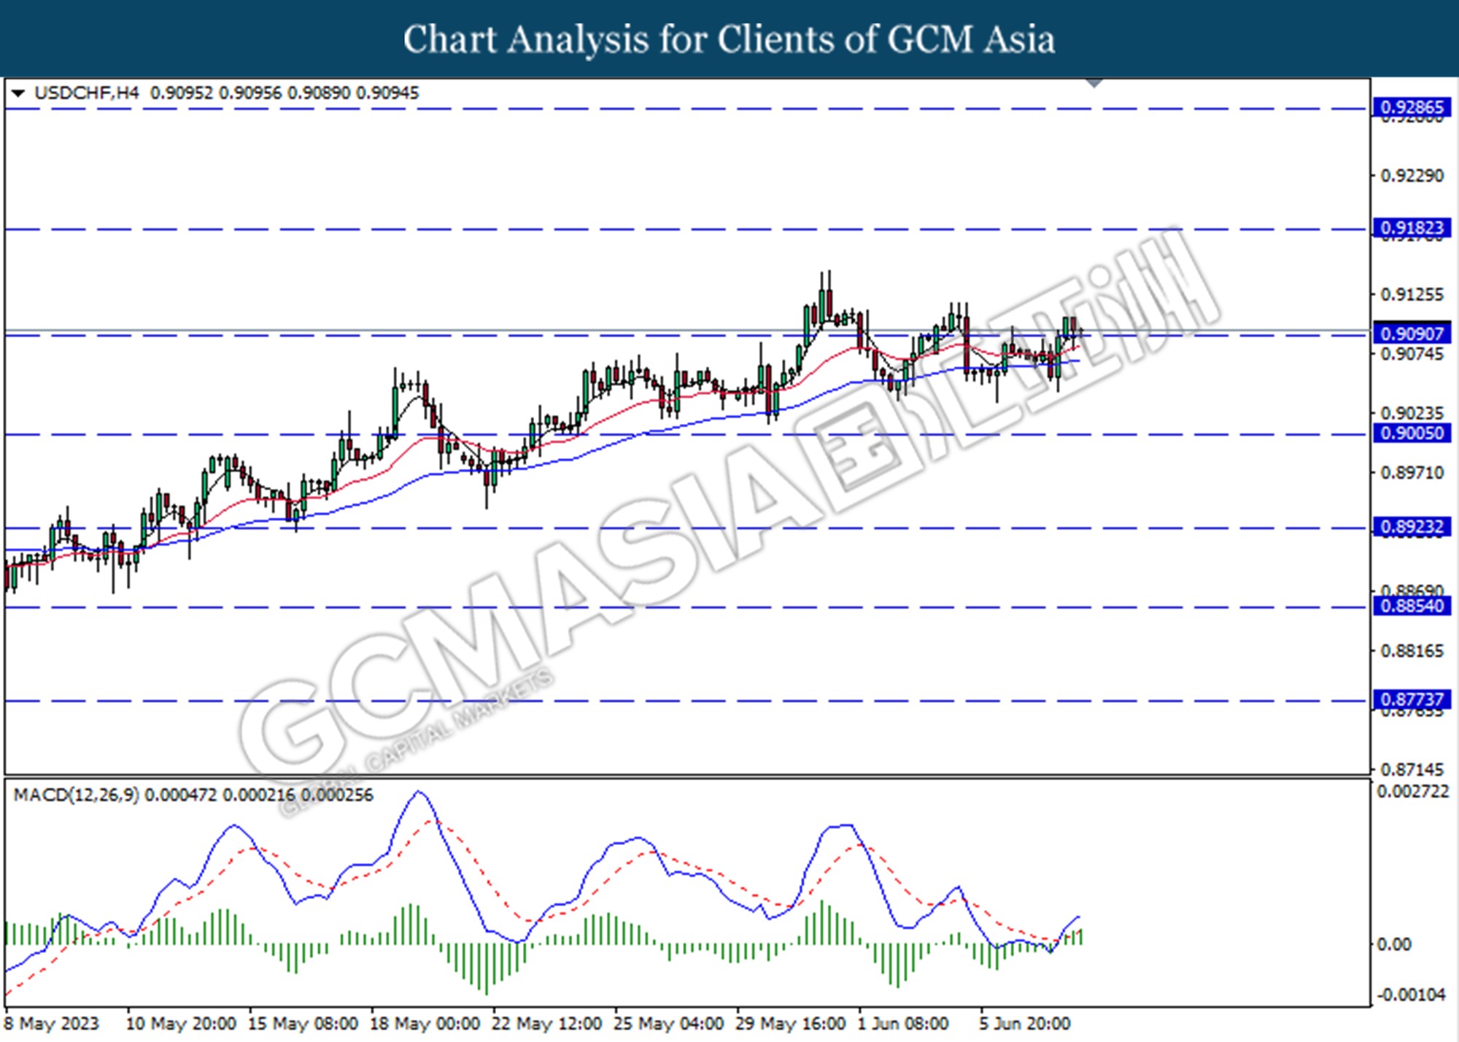
Task: Select the MACD(12,26,9) indicator label
Action: 76,795
